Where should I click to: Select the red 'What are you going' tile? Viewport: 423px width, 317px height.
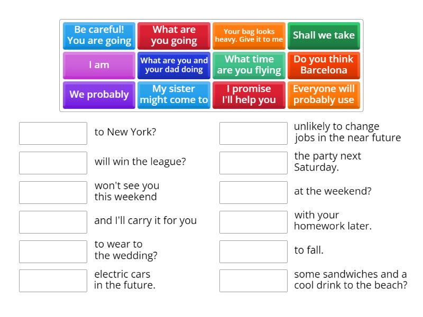coord(174,35)
